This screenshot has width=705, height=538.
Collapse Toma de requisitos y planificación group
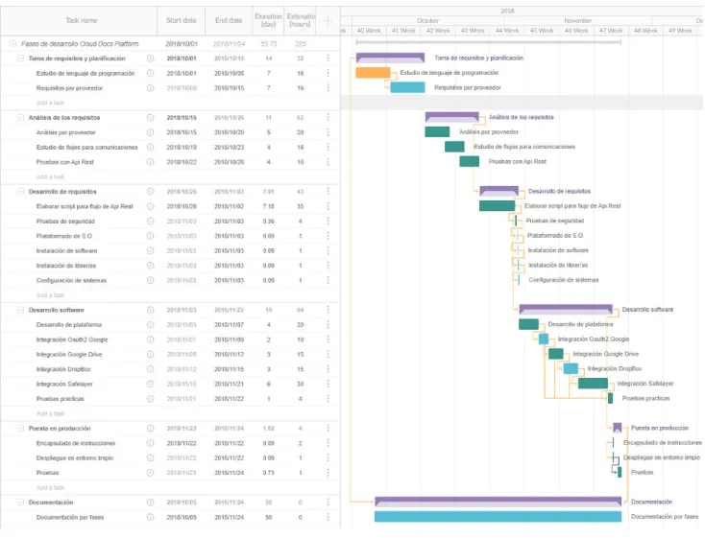[x=20, y=58]
